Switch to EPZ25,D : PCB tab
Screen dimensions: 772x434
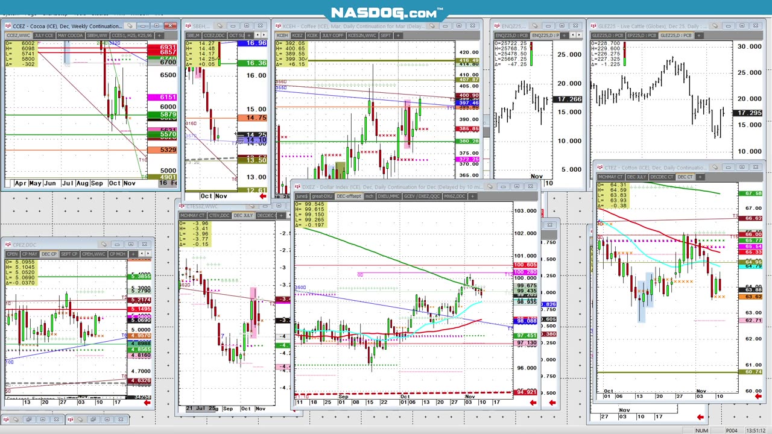click(x=642, y=35)
